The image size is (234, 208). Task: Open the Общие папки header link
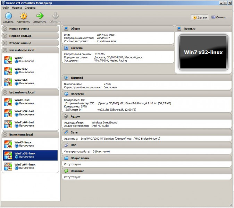point(80,158)
